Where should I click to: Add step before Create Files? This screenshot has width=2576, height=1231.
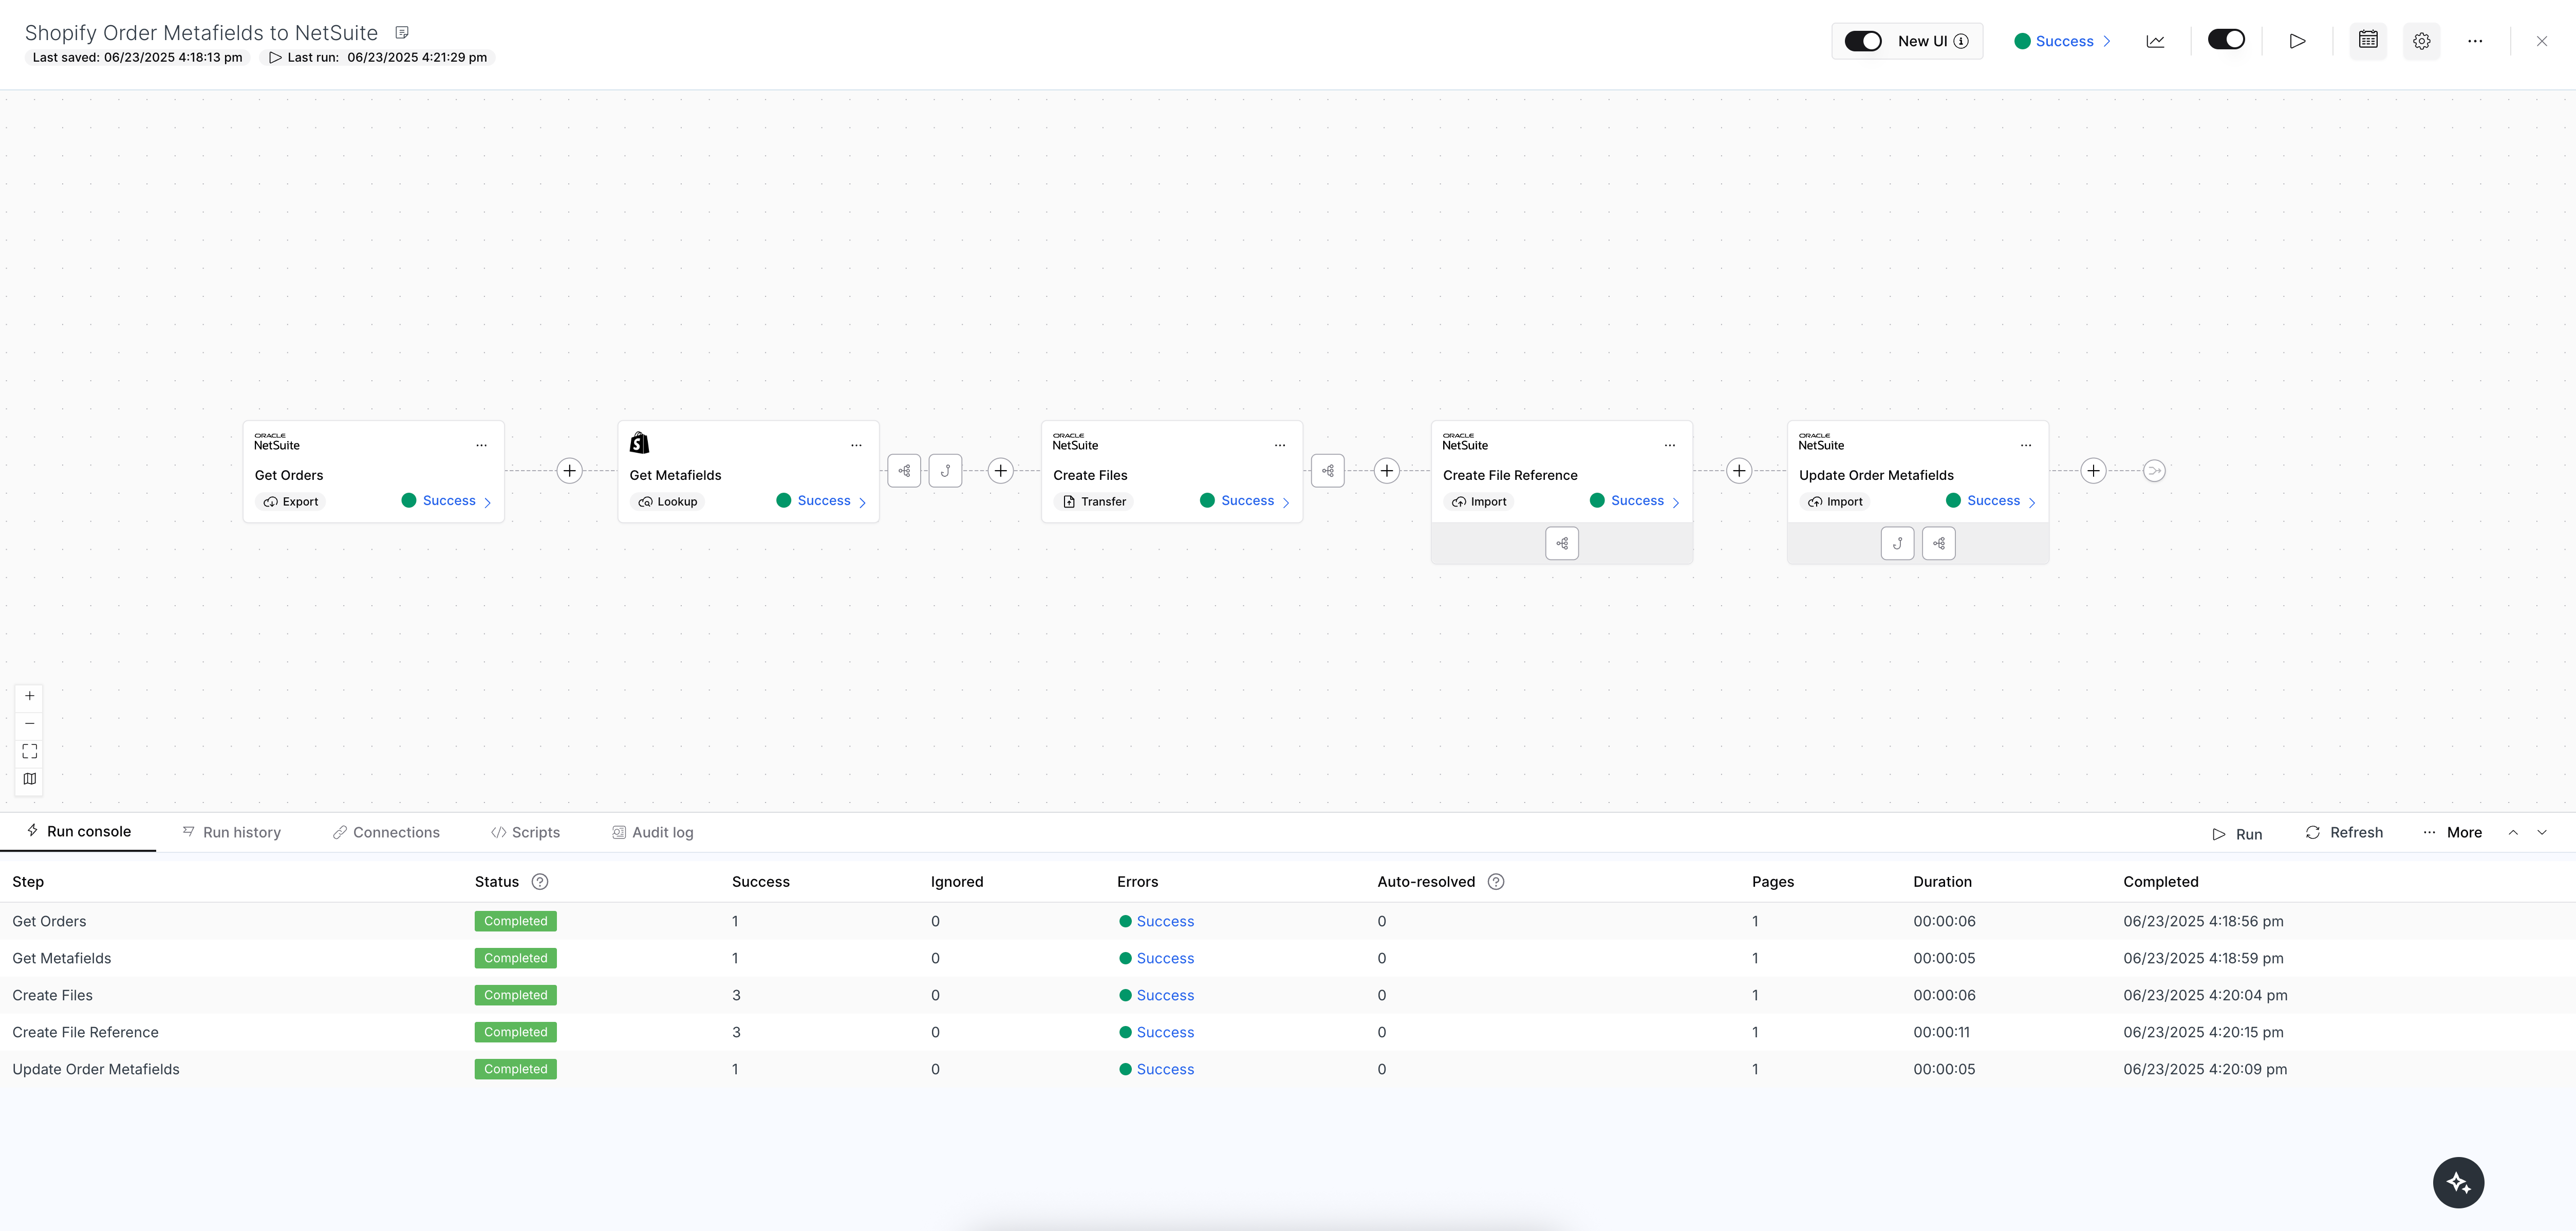(x=1000, y=471)
